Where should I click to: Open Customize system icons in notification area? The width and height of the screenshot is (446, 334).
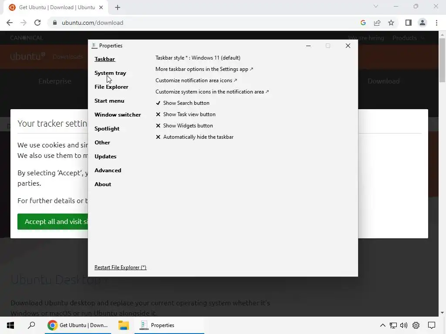(212, 92)
